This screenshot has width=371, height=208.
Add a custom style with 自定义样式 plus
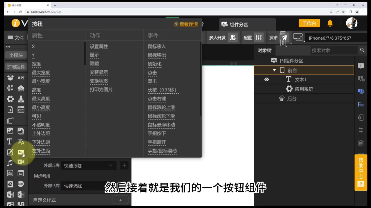(120, 200)
